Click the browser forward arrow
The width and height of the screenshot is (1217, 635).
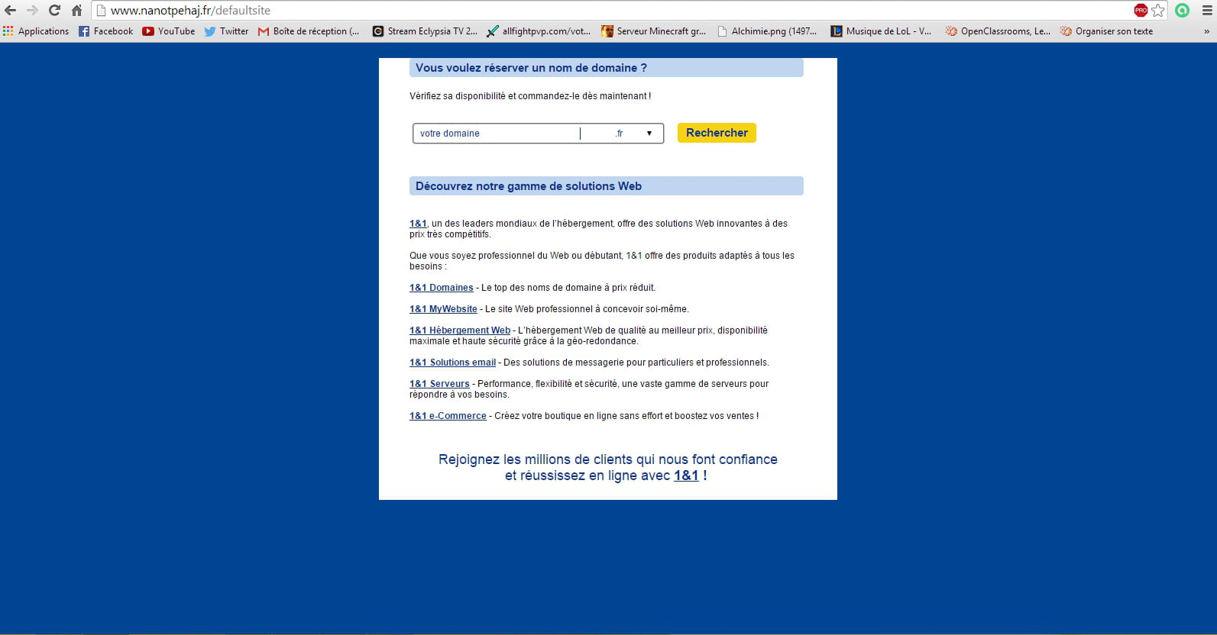click(32, 11)
